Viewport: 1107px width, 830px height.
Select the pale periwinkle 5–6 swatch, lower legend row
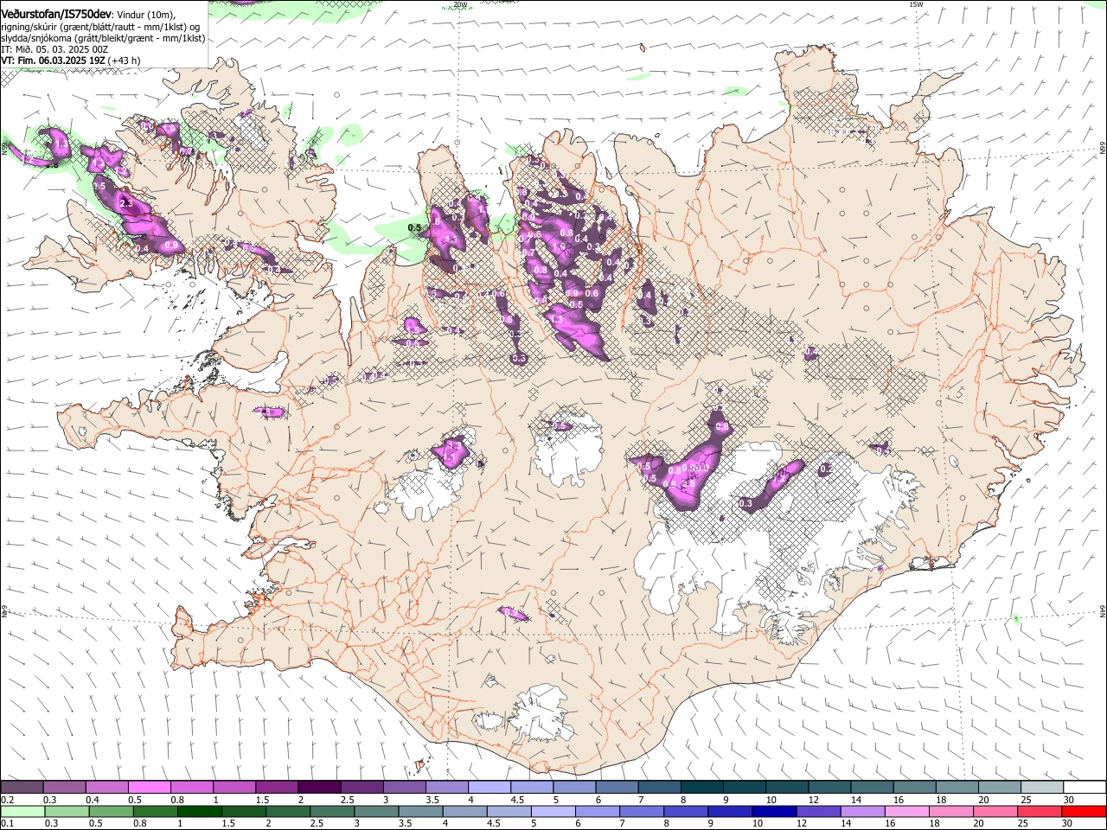click(553, 811)
